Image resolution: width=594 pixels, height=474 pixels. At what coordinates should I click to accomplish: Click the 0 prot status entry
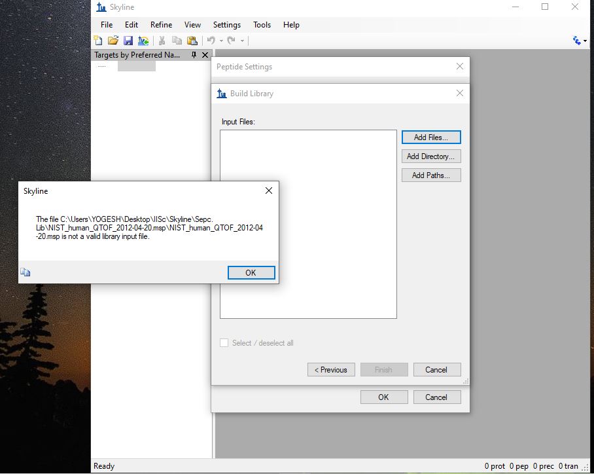coord(495,466)
